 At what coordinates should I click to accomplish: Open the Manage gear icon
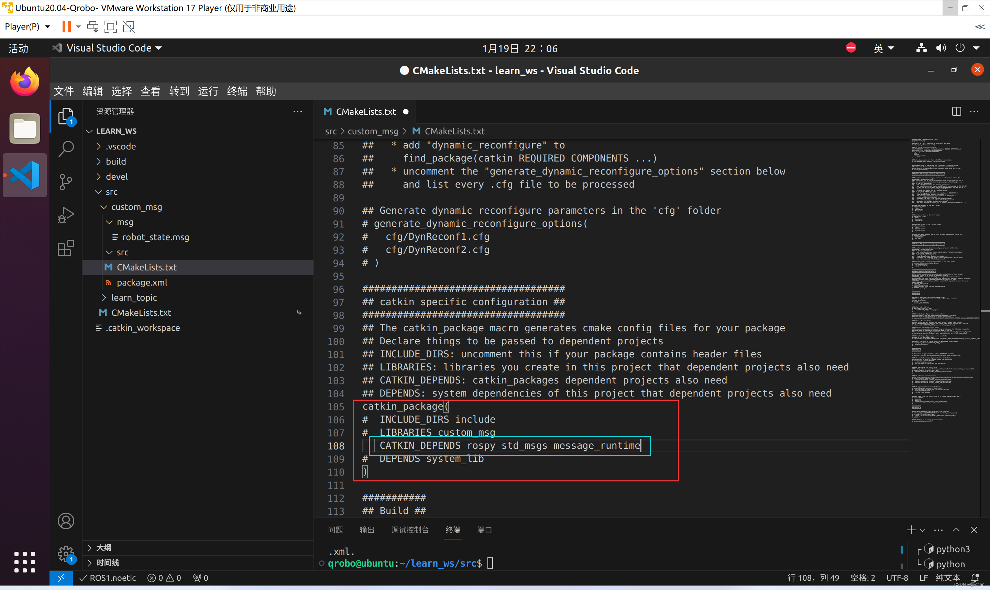pos(66,554)
